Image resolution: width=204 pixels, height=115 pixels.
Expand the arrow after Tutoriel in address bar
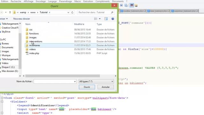point(50,12)
